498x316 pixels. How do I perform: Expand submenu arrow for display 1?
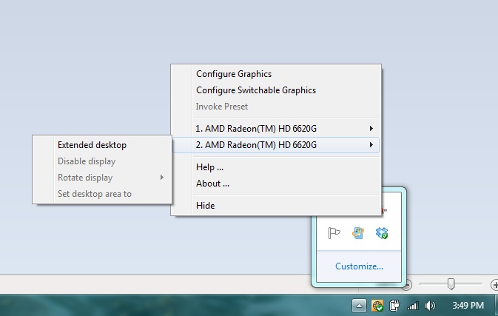pyautogui.click(x=371, y=129)
